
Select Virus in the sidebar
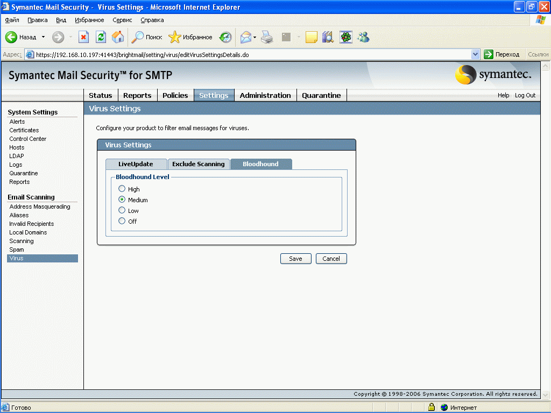pyautogui.click(x=43, y=258)
